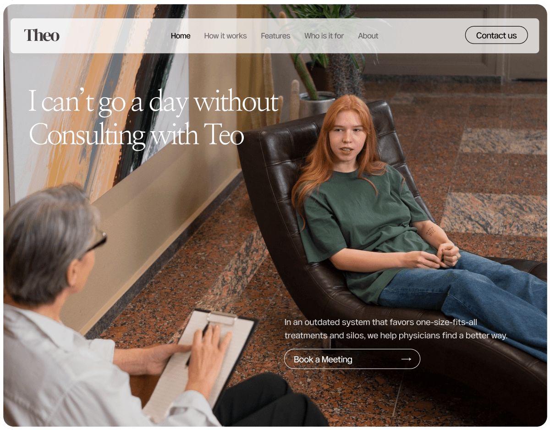
Task: Click the Contact us button
Action: point(496,35)
